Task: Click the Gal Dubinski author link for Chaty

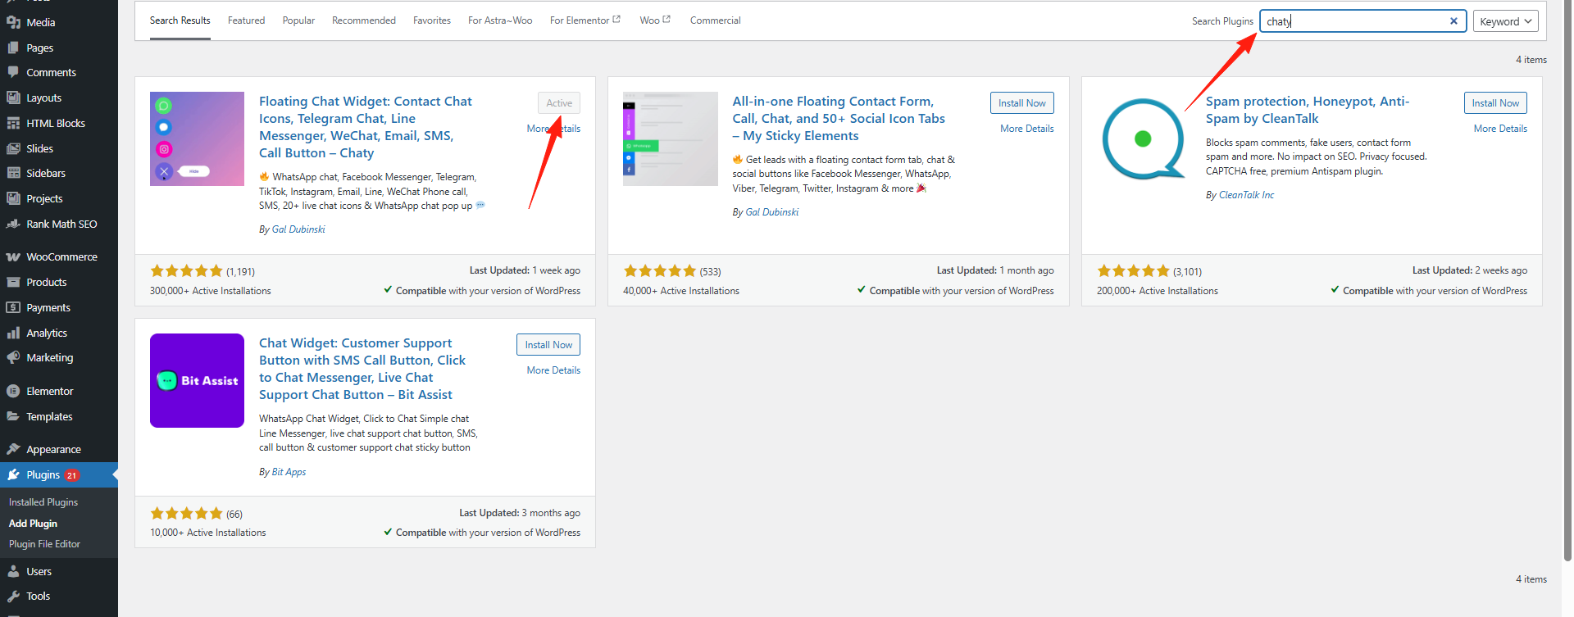Action: click(298, 229)
